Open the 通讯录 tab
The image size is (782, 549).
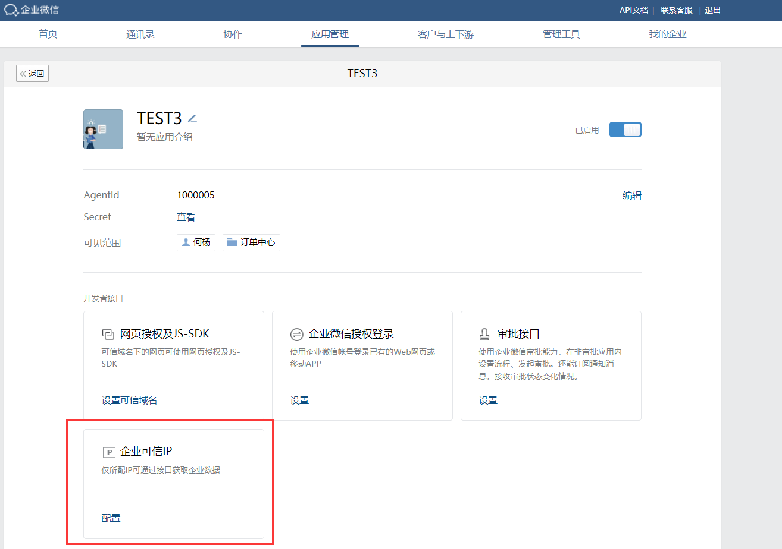coord(140,34)
